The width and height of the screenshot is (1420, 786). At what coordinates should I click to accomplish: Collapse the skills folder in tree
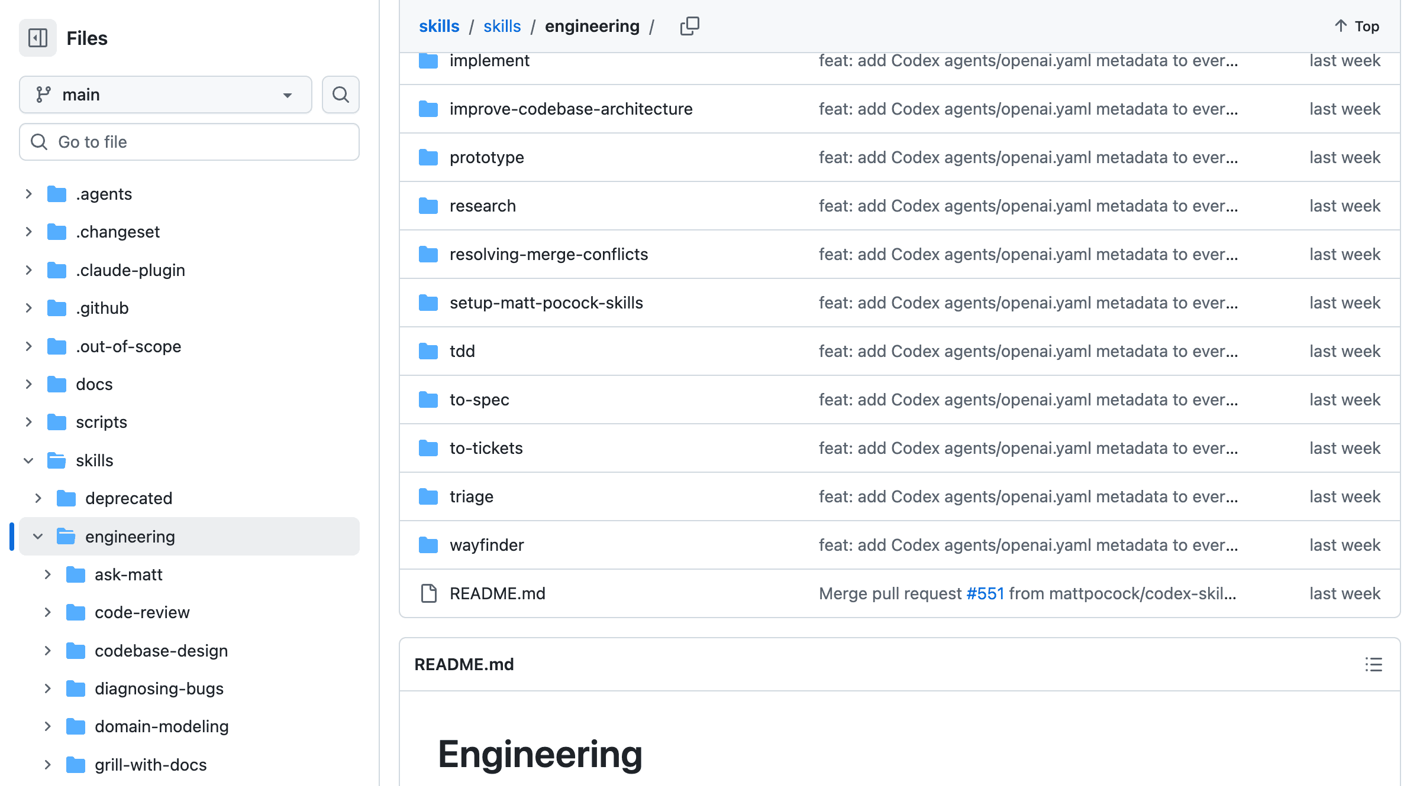(x=28, y=460)
